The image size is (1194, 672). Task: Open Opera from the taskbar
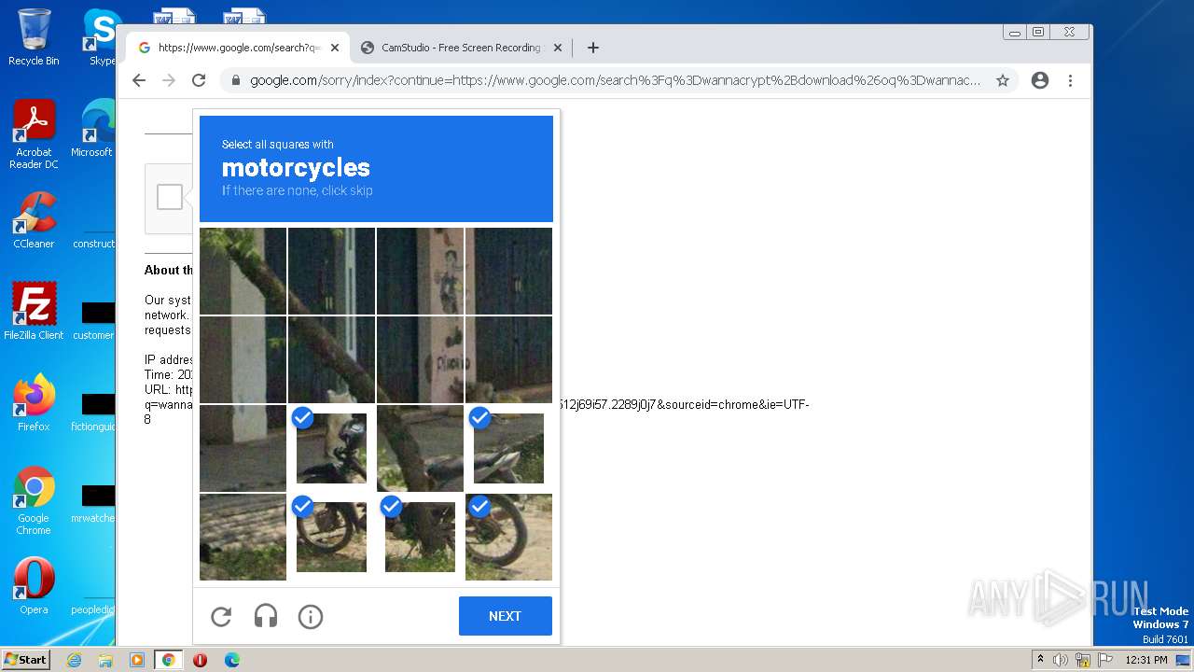tap(200, 660)
